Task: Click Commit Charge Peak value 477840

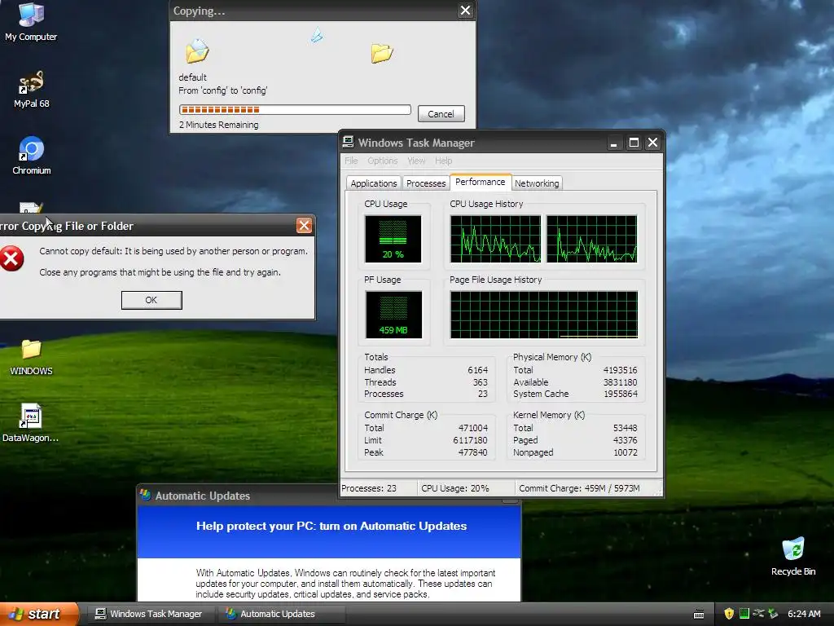Action: coord(473,452)
